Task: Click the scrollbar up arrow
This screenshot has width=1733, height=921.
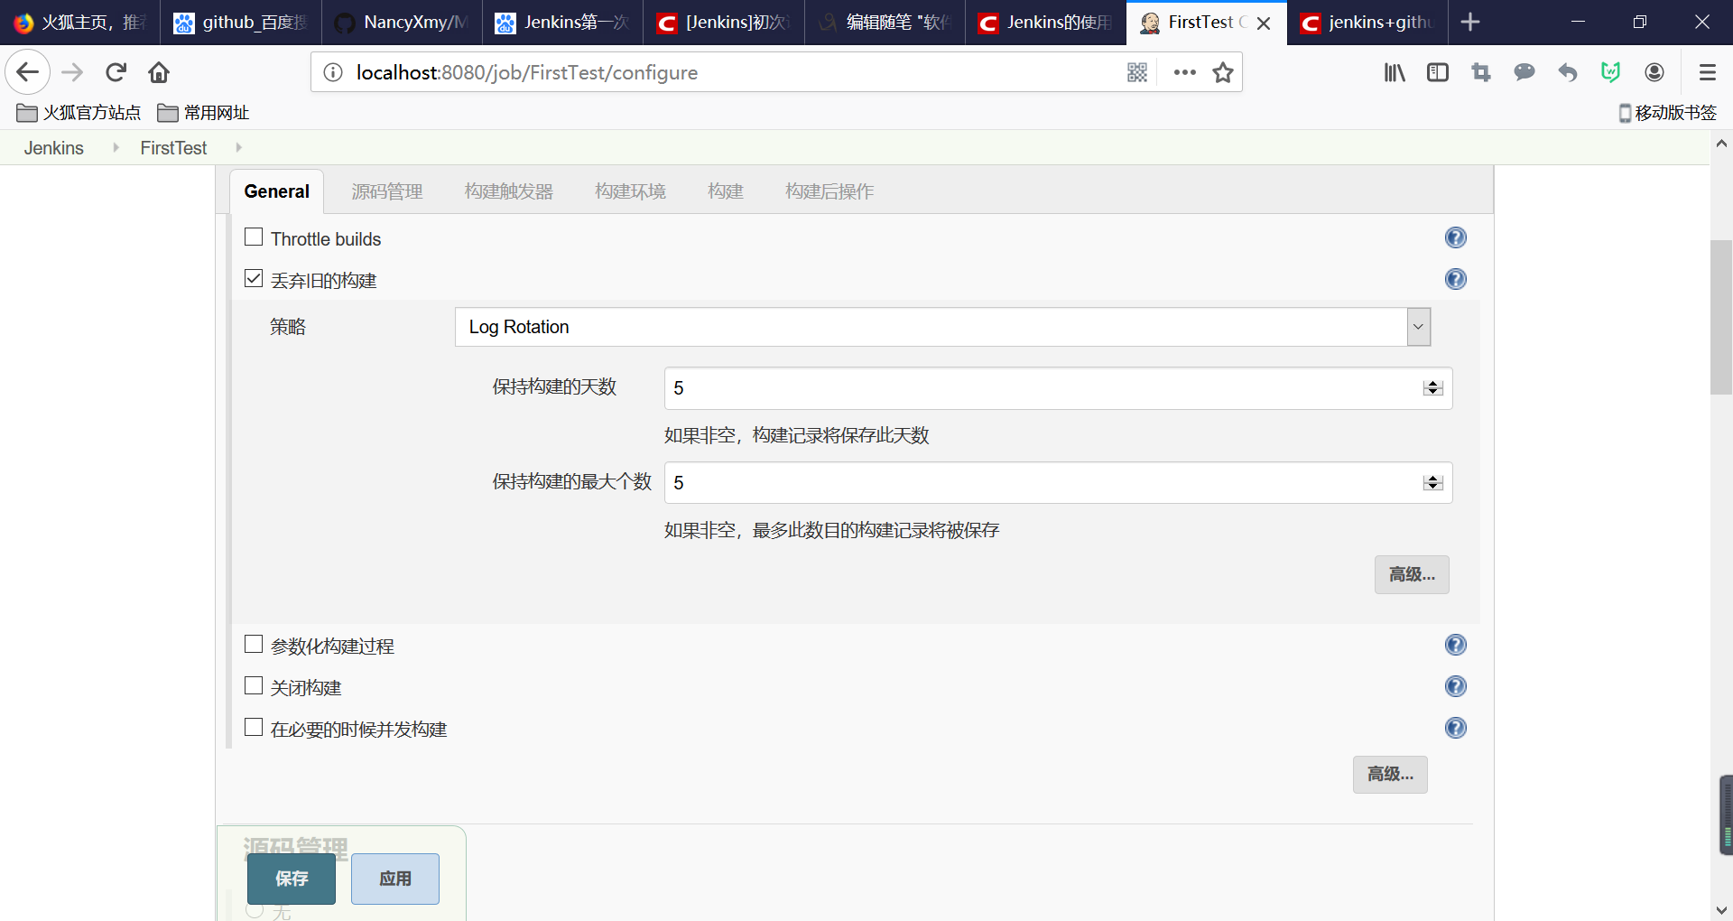Action: 1721,143
